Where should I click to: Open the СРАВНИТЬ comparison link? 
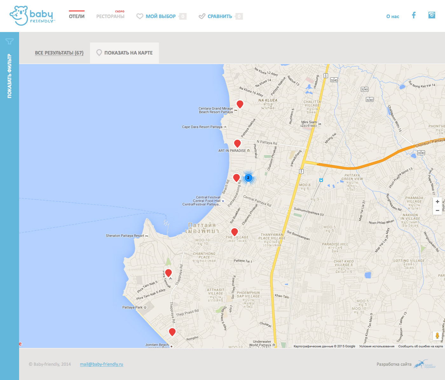220,16
